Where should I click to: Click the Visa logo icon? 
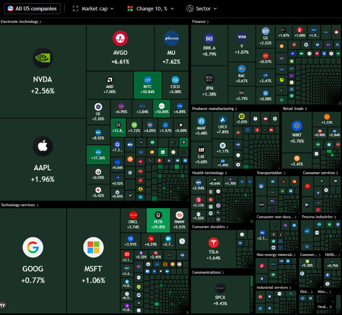pos(242,37)
